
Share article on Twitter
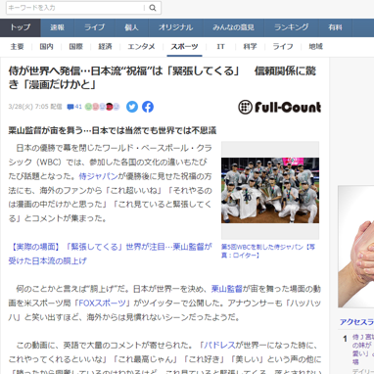click(x=132, y=107)
